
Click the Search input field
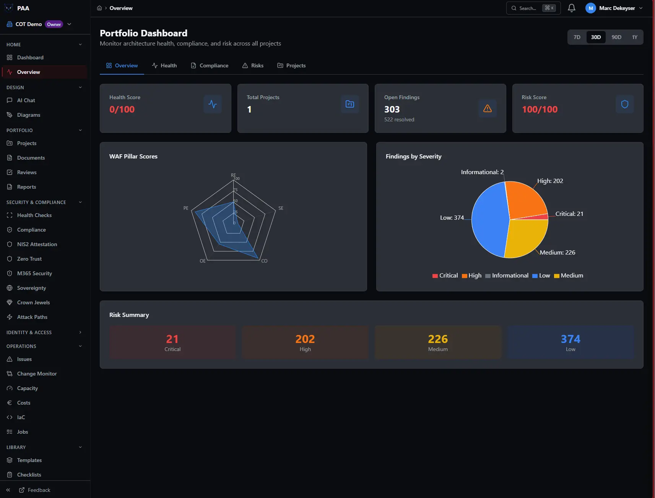533,8
